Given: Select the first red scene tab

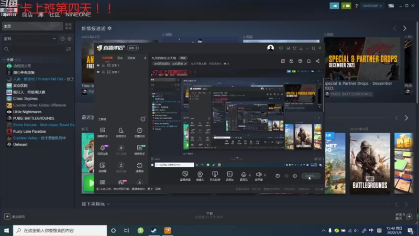Looking at the screenshot, I should [x=107, y=58].
